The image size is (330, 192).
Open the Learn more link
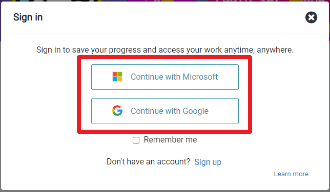291,174
